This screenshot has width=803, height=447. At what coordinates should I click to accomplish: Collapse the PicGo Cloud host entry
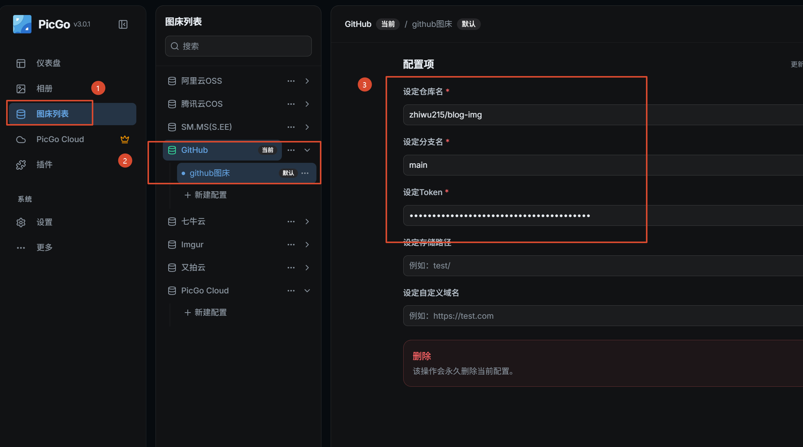point(307,291)
